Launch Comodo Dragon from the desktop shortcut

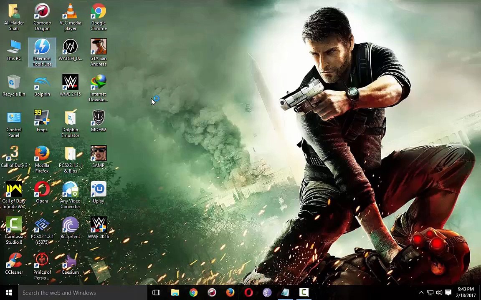pyautogui.click(x=42, y=17)
